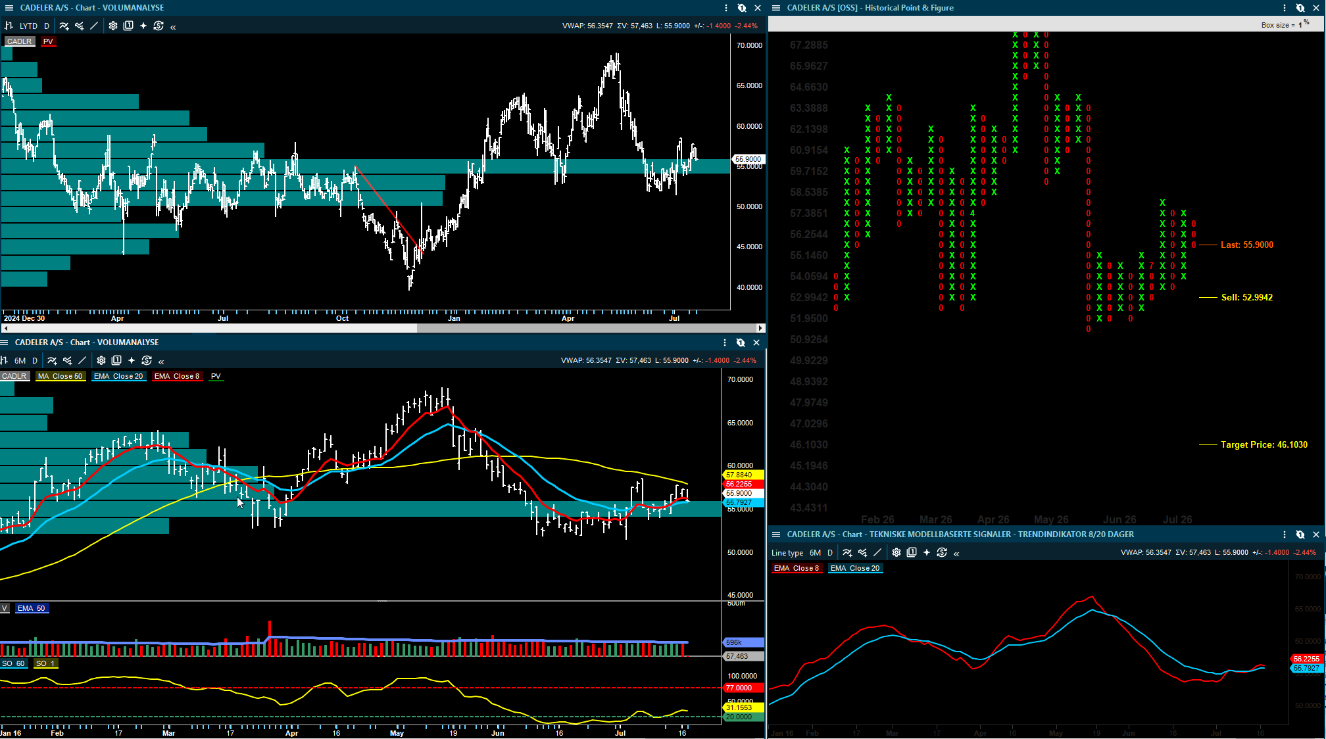Toggle crosshair tool in top VOLUMANALYSE chart
The height and width of the screenshot is (739, 1326).
pos(143,26)
